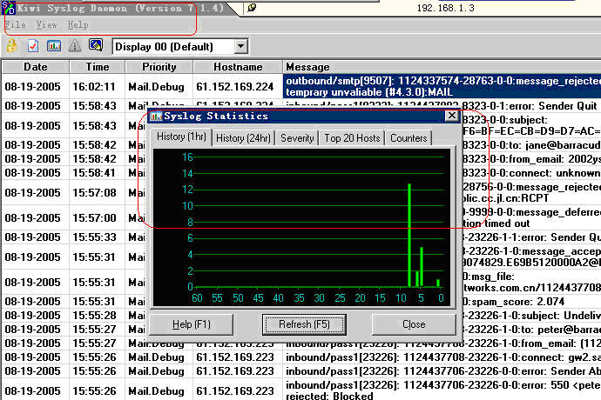
Task: Select the Counters tab
Action: pyautogui.click(x=409, y=138)
